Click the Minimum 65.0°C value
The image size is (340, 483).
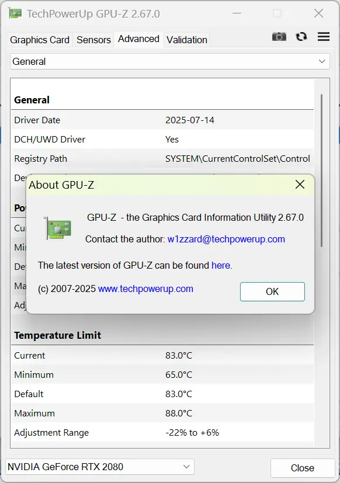[179, 375]
